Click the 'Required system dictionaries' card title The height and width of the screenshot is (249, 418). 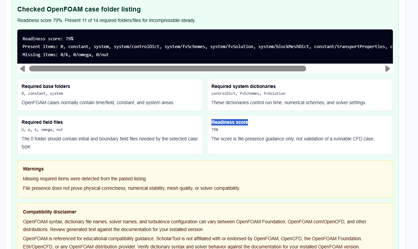[x=243, y=86]
